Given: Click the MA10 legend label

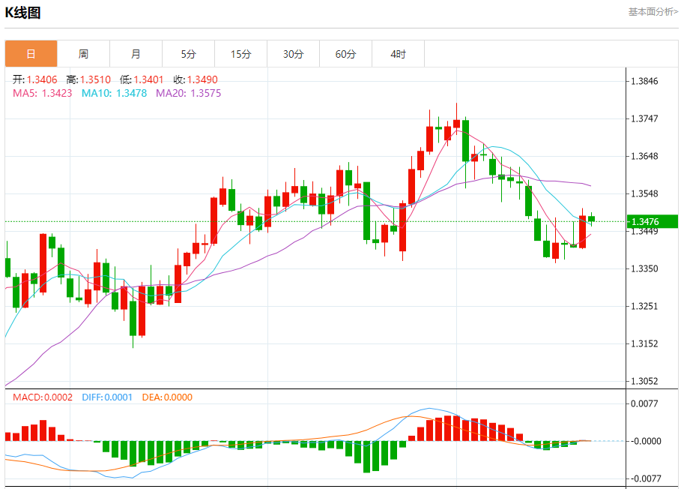Looking at the screenshot, I should tap(114, 93).
